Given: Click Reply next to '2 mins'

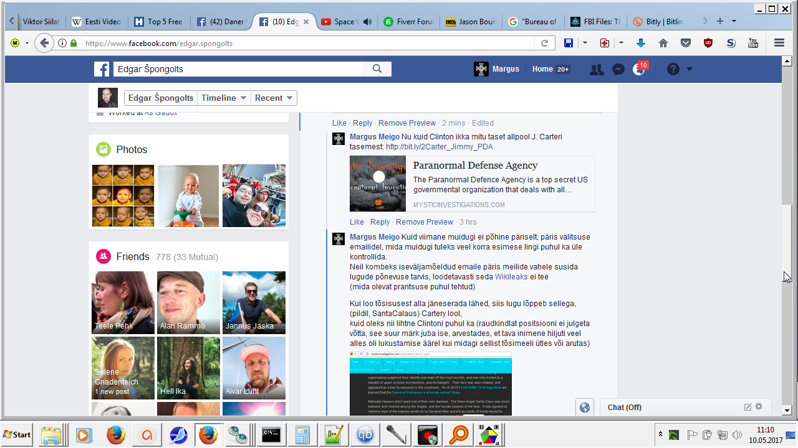Looking at the screenshot, I should coord(362,123).
